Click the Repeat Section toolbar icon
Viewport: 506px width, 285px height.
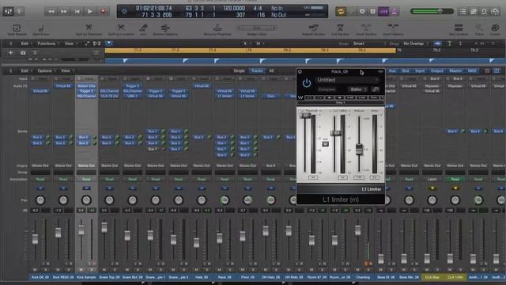(x=313, y=29)
